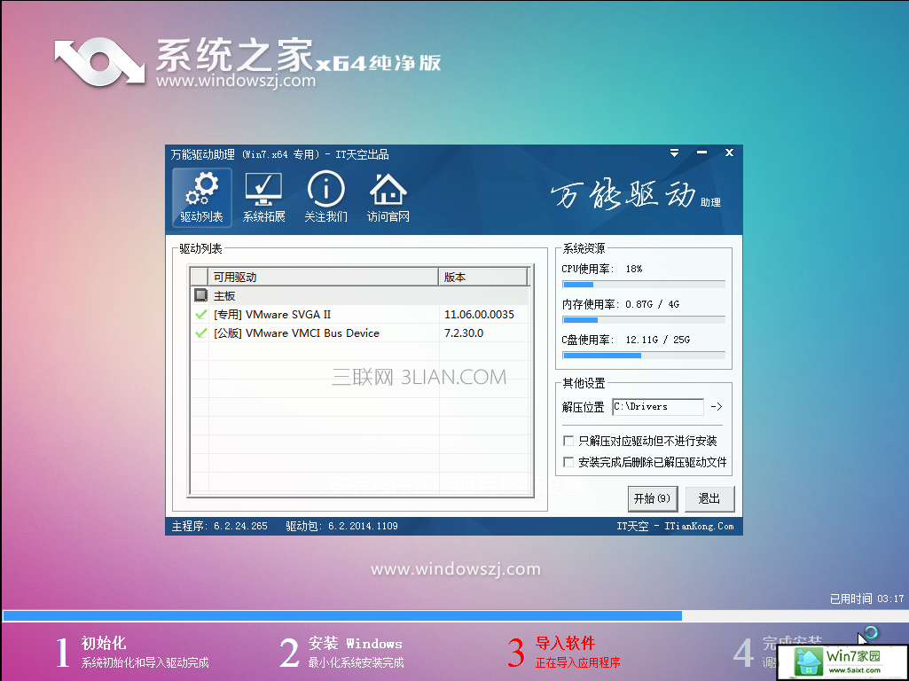909x681 pixels.
Task: Sort by 版本 column header
Action: [483, 277]
